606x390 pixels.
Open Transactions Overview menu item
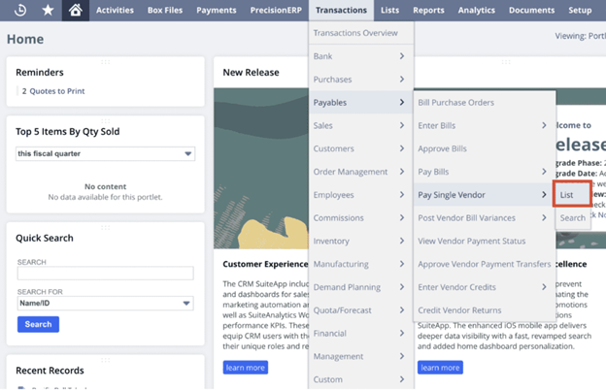[x=355, y=33]
